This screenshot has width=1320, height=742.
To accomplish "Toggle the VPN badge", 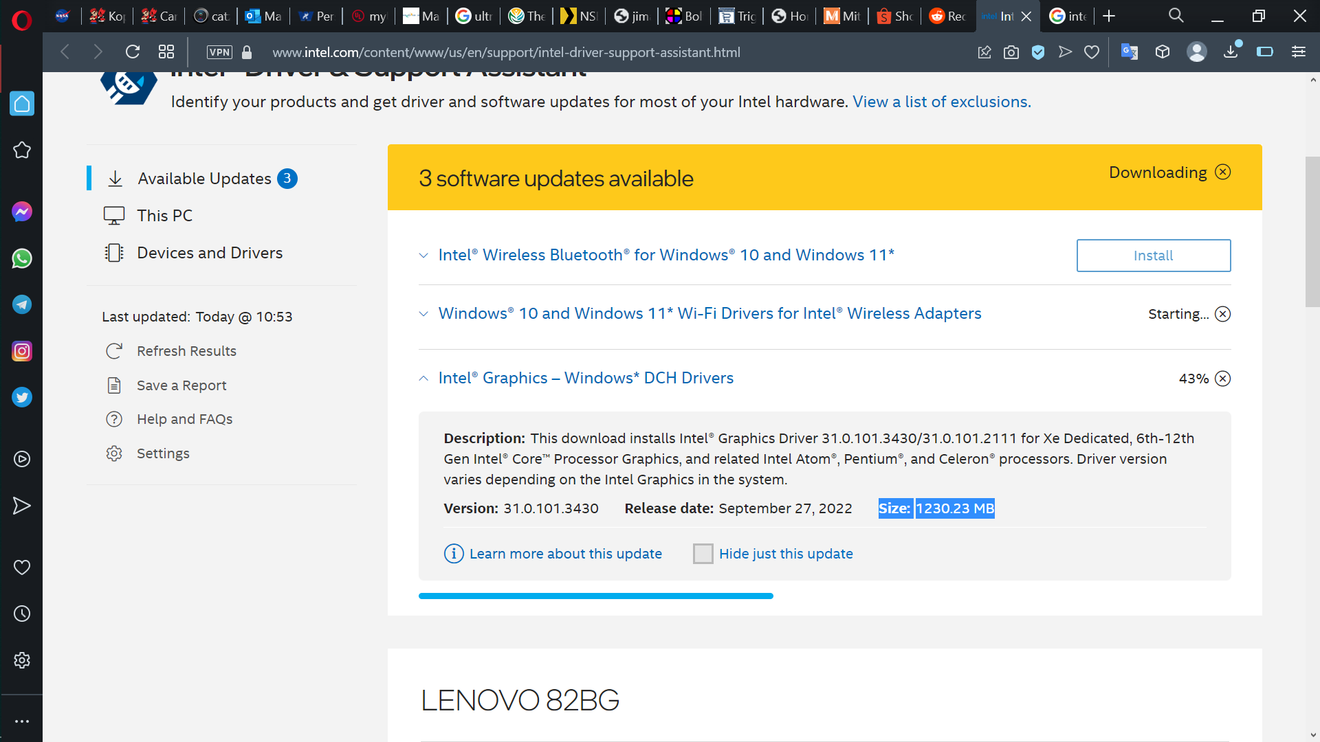I will [219, 52].
